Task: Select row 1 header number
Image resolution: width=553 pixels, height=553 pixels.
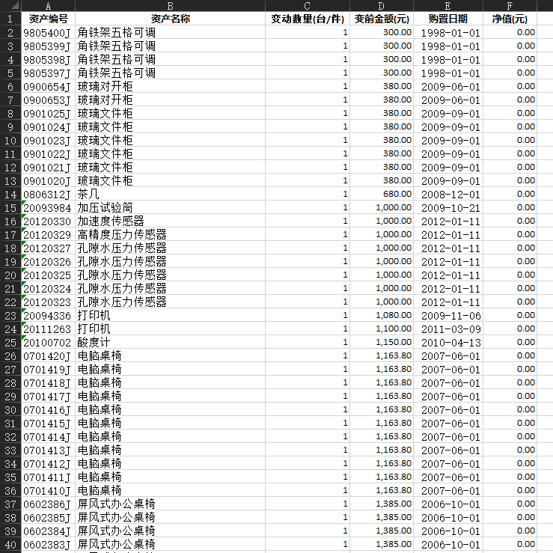Action: [x=10, y=19]
